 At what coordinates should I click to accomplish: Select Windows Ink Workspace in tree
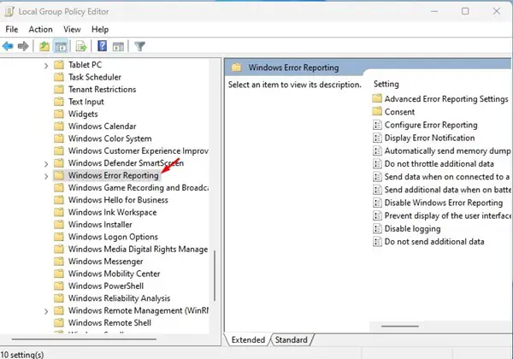click(113, 213)
